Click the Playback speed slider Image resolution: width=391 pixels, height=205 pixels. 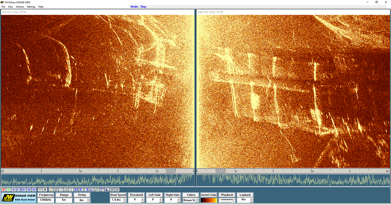click(x=227, y=200)
